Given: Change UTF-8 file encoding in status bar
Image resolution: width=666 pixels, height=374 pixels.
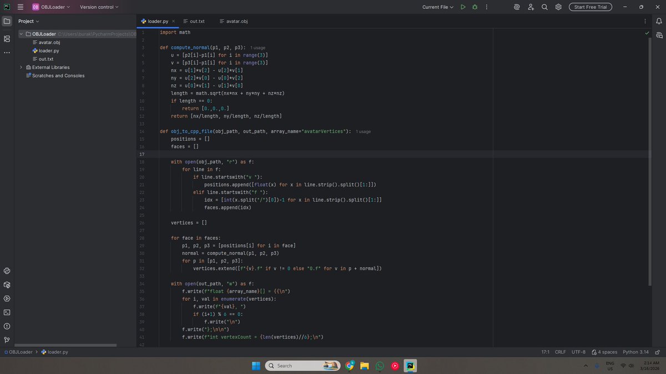Looking at the screenshot, I should [578, 352].
